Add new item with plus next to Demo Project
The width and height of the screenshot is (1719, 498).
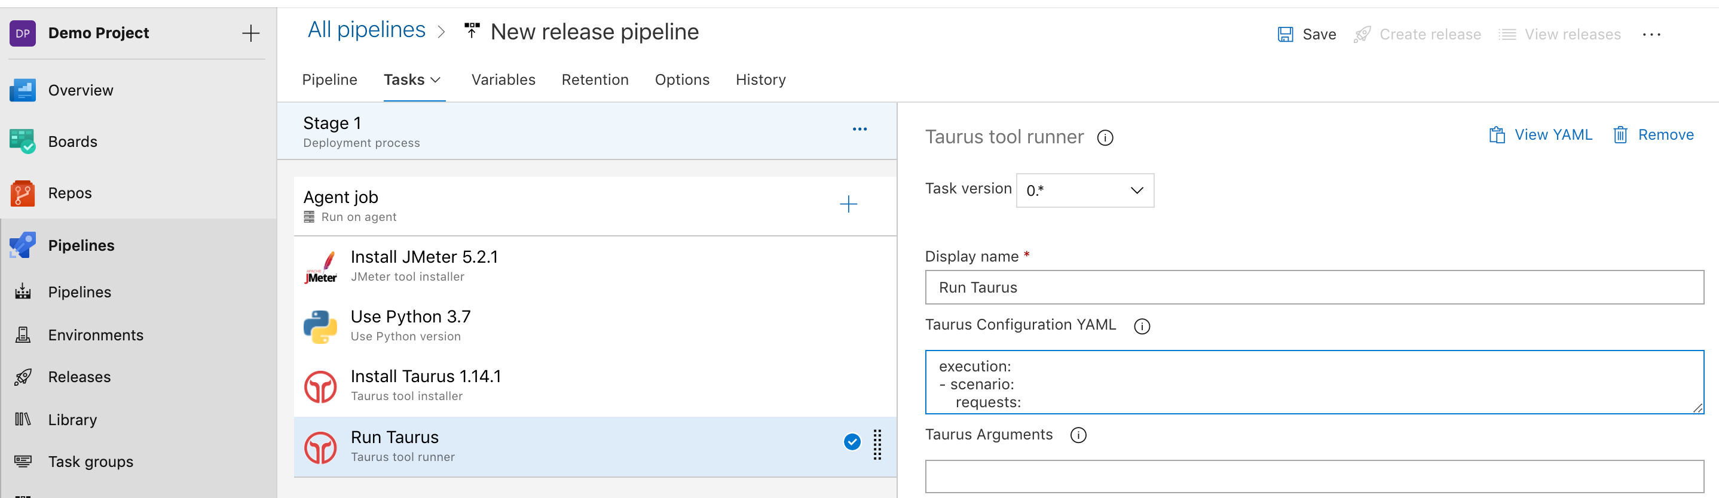pos(250,33)
